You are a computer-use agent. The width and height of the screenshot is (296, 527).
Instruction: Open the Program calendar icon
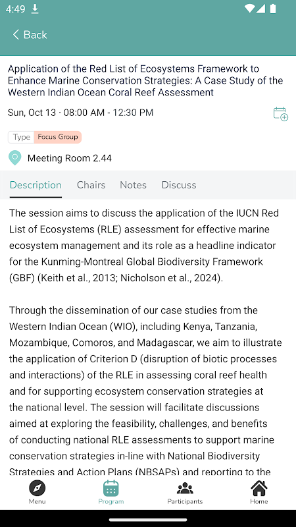[x=111, y=488]
